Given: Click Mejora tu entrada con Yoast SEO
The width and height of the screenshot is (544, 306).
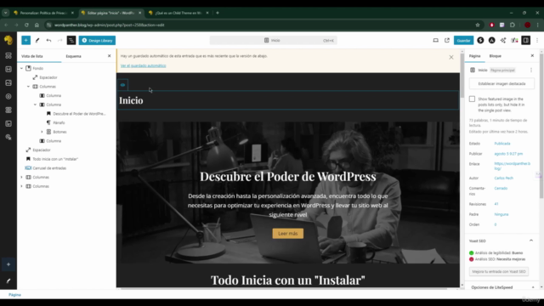Looking at the screenshot, I should pos(499,271).
